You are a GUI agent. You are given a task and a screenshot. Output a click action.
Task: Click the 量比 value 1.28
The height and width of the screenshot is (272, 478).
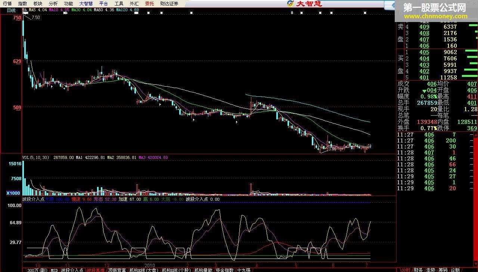[471, 109]
